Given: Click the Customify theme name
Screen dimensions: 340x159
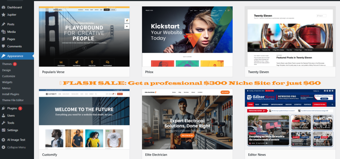Looking at the screenshot, I should tap(49, 155).
